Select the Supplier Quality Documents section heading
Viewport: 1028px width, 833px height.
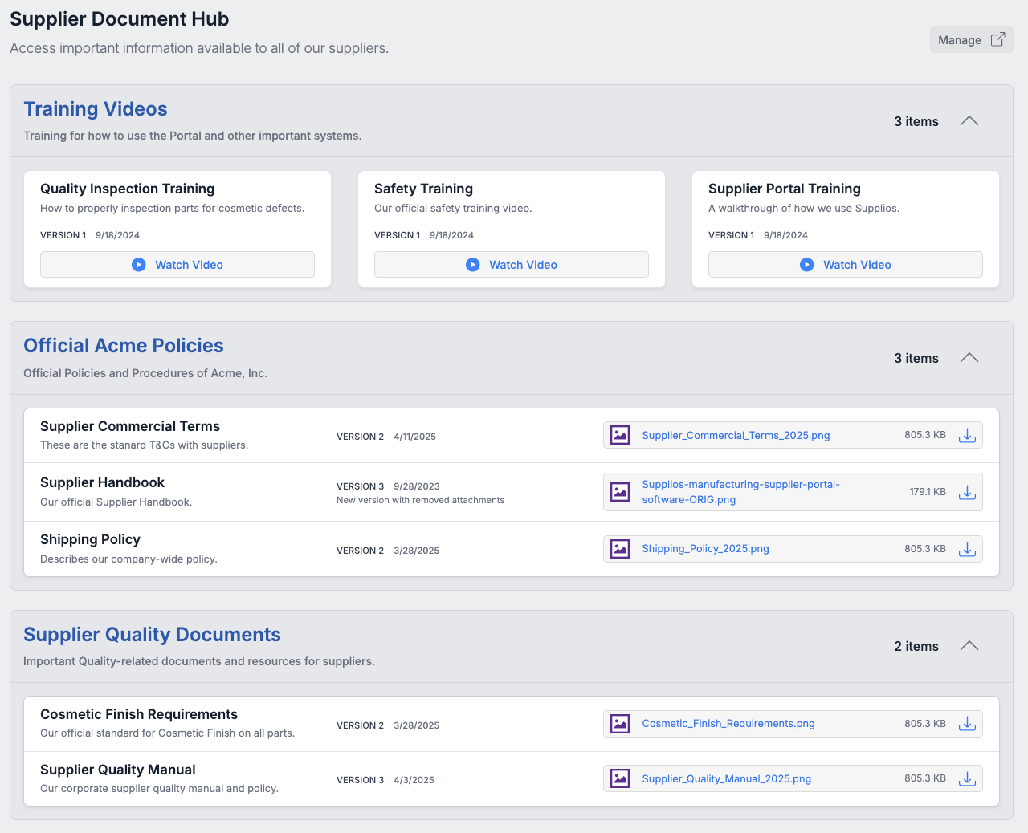pos(152,635)
